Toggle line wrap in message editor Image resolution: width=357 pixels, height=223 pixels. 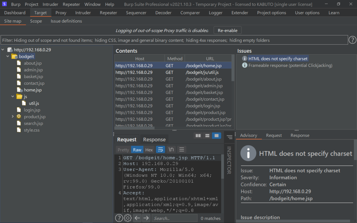pos(161,150)
